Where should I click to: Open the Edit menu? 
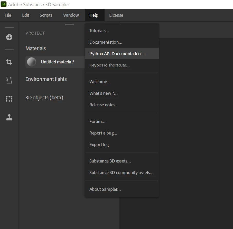pos(25,15)
